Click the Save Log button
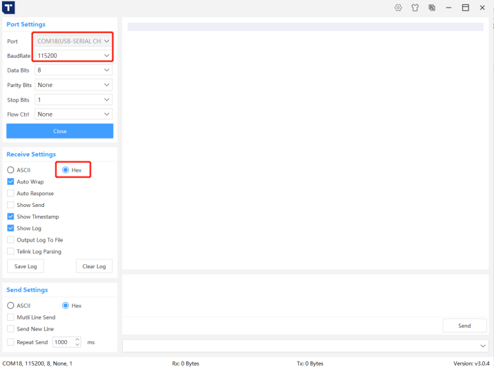Viewport: 494px width, 367px height. (26, 266)
